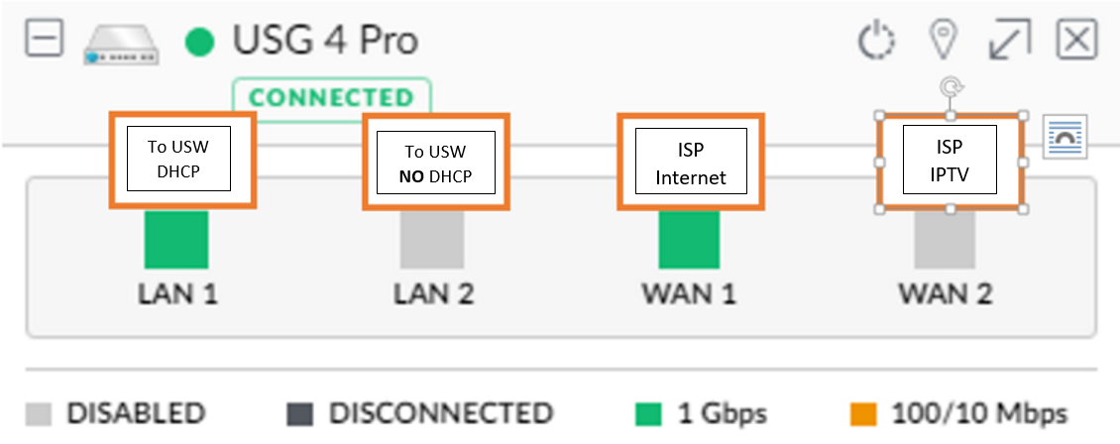Select the 'ISP Internet' text box
The height and width of the screenshot is (444, 1120).
point(691,162)
